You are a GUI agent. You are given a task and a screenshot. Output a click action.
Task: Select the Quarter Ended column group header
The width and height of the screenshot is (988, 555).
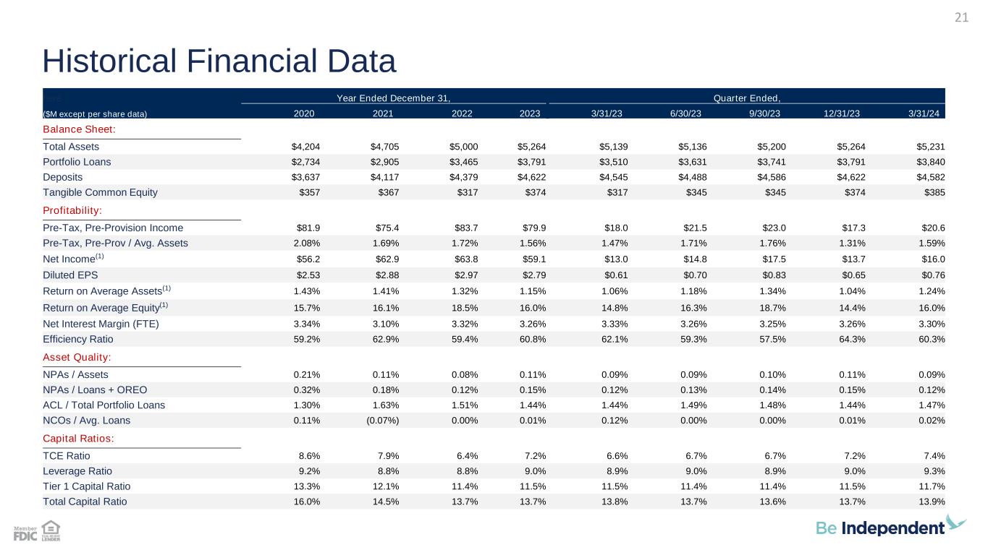click(747, 98)
